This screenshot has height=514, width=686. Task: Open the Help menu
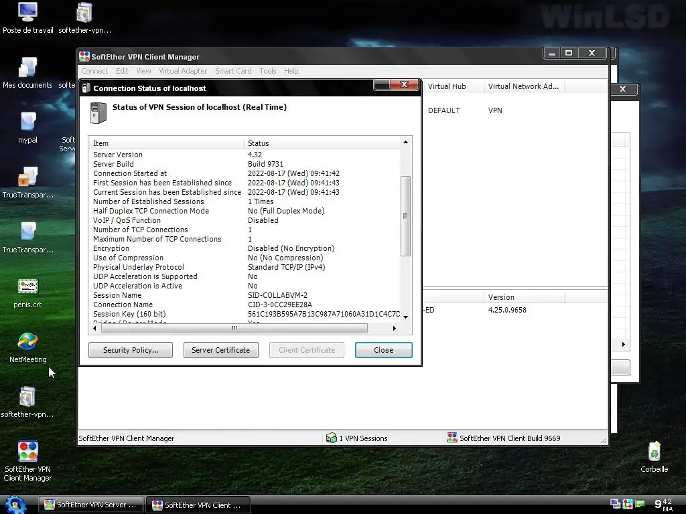click(x=291, y=71)
